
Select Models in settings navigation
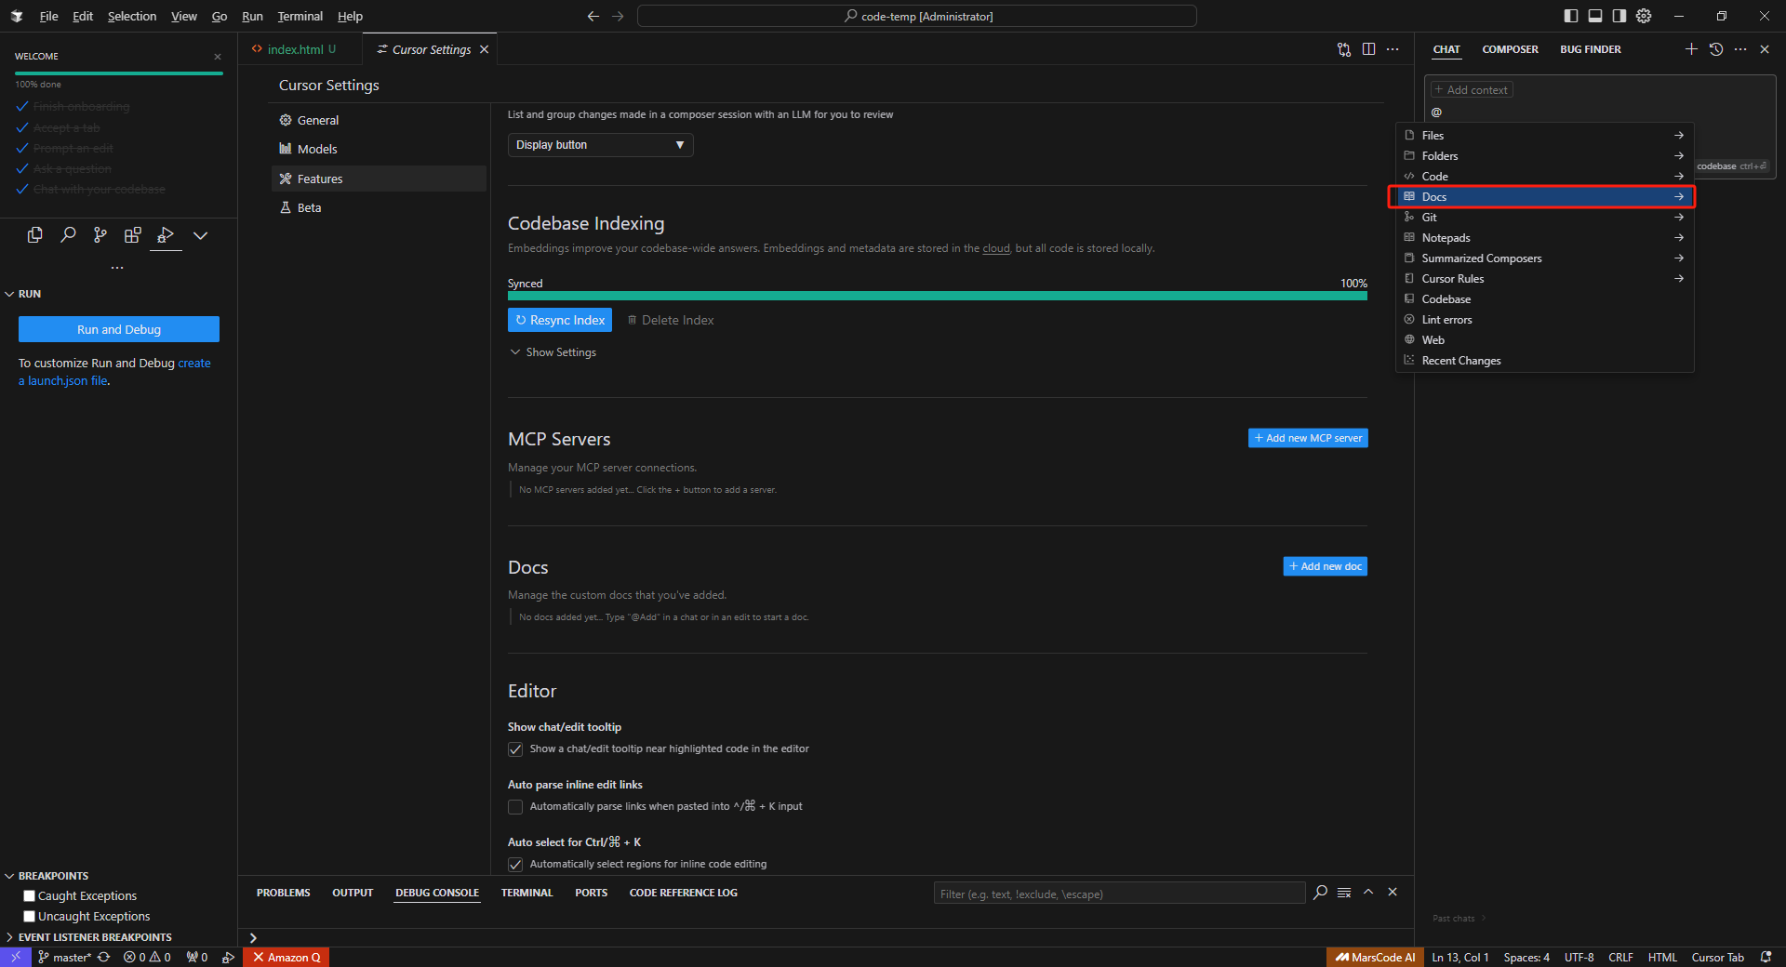point(379,149)
